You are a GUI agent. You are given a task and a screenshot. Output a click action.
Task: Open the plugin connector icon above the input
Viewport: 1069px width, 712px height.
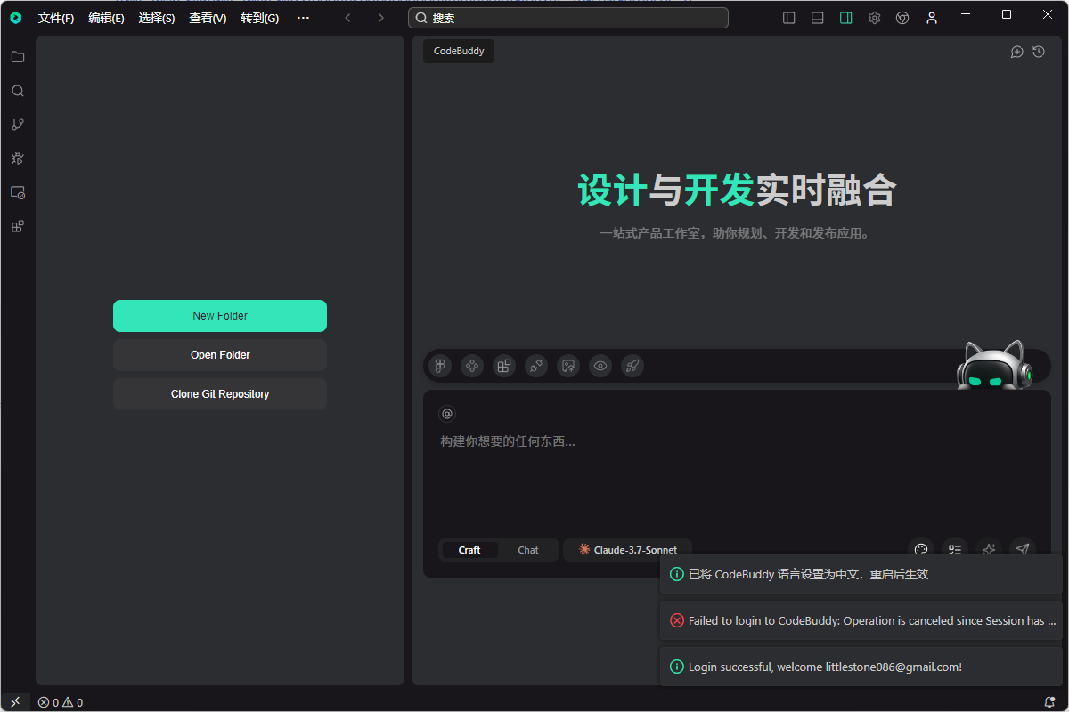click(535, 365)
